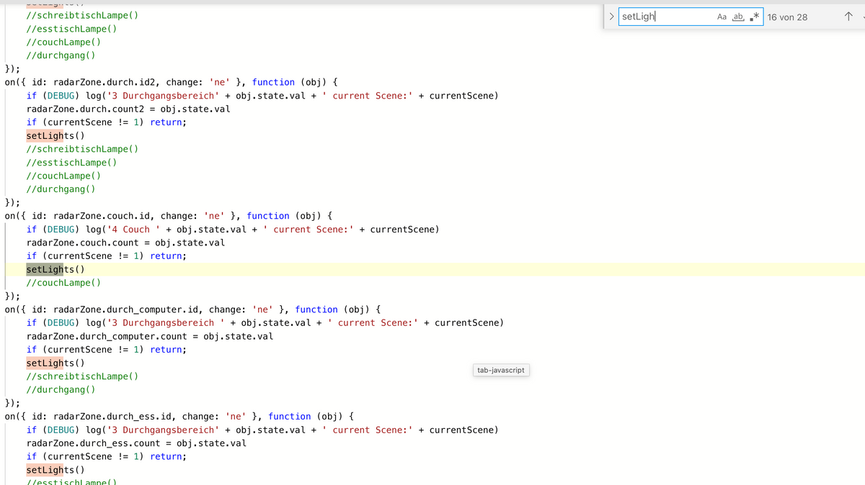Image resolution: width=865 pixels, height=485 pixels.
Task: Click 'radarZone.durch_computer.count = obj.state.val' line
Action: 150,336
